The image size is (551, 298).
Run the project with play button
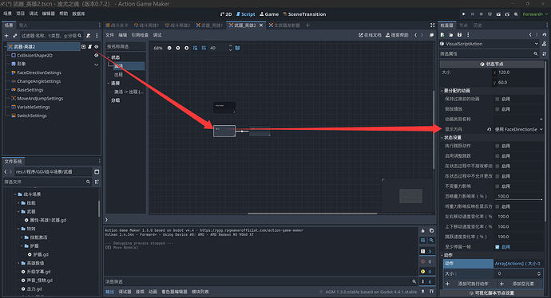pyautogui.click(x=463, y=14)
